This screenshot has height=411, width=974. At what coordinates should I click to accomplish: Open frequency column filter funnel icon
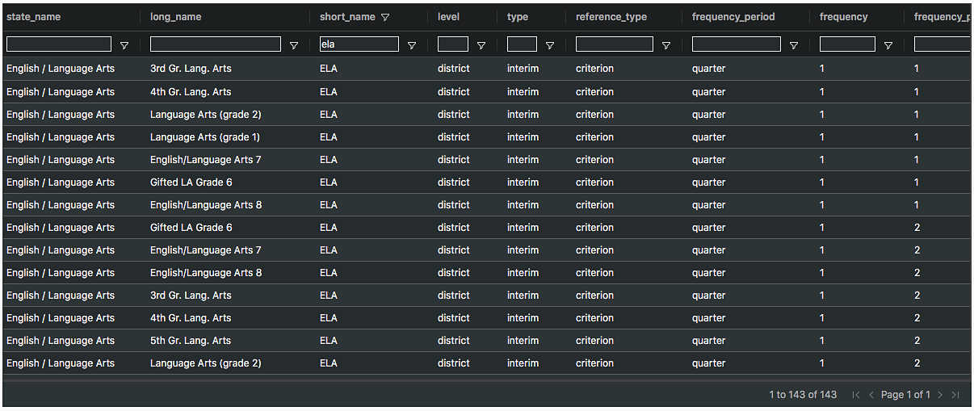point(888,46)
